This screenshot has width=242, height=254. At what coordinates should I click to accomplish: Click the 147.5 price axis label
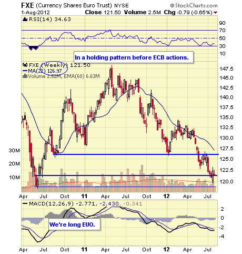pos(226,69)
